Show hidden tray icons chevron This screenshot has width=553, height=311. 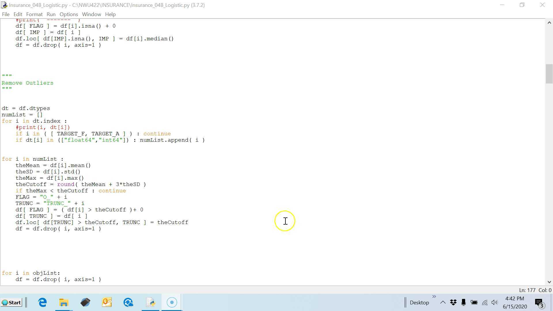tap(443, 302)
